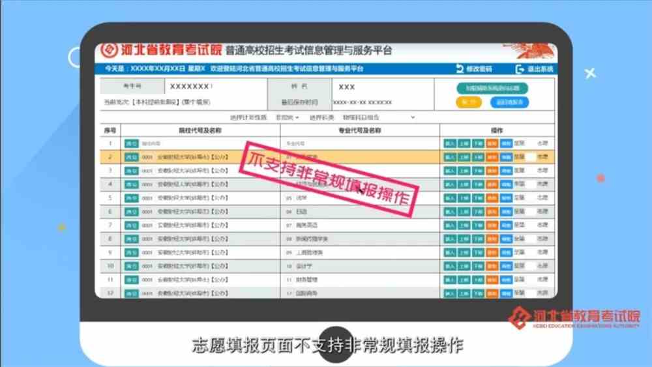Select the '06 日语' major cell
The image size is (652, 367).
[360, 212]
